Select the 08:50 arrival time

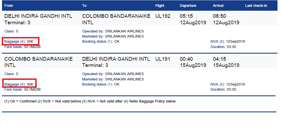219,16
